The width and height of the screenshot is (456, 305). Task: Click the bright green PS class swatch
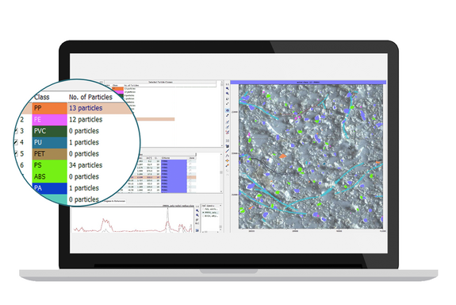[49, 165]
